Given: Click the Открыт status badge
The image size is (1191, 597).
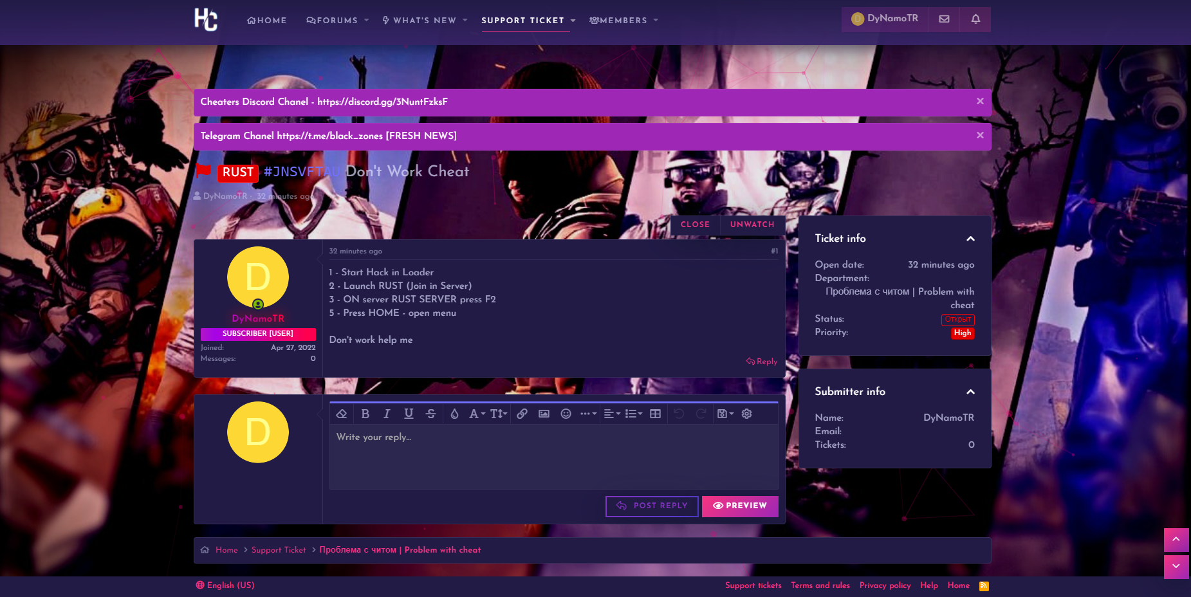Looking at the screenshot, I should coord(957,320).
